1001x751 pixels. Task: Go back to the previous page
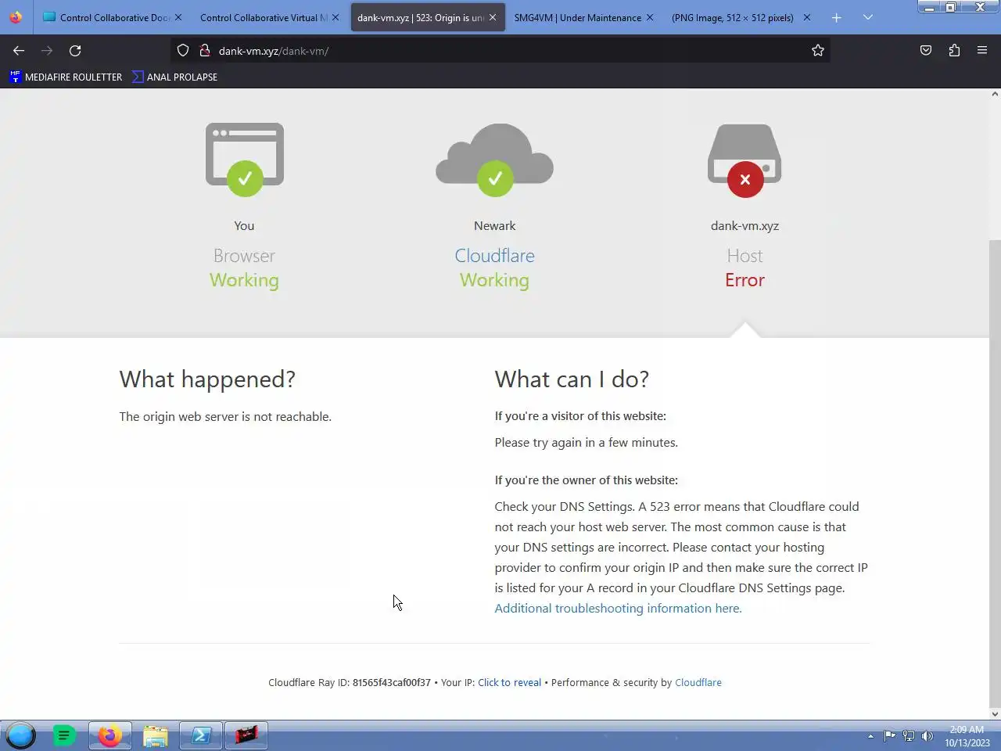[19, 51]
